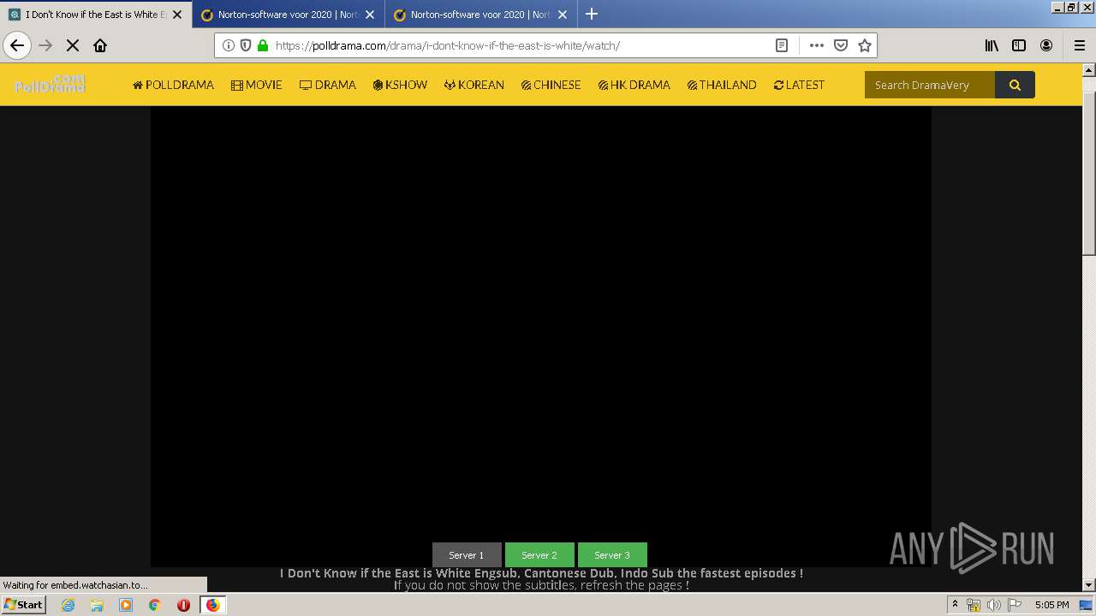Open page actions menu
The width and height of the screenshot is (1096, 616).
[x=817, y=45]
